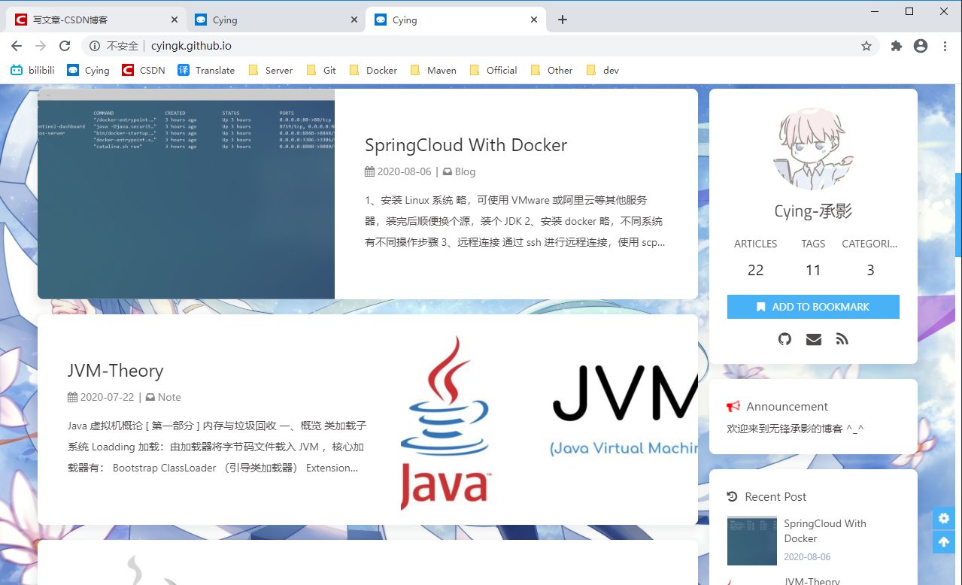Open the Chrome extensions puzzle icon

click(896, 46)
